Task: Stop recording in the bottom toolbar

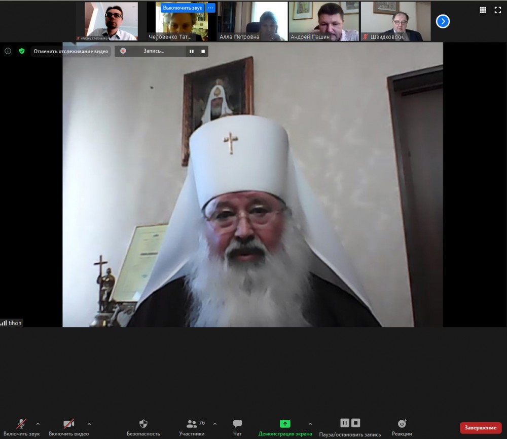Action: [356, 423]
